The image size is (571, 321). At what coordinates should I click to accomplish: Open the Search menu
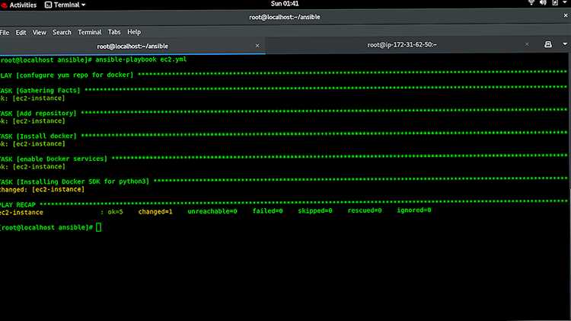pyautogui.click(x=62, y=32)
